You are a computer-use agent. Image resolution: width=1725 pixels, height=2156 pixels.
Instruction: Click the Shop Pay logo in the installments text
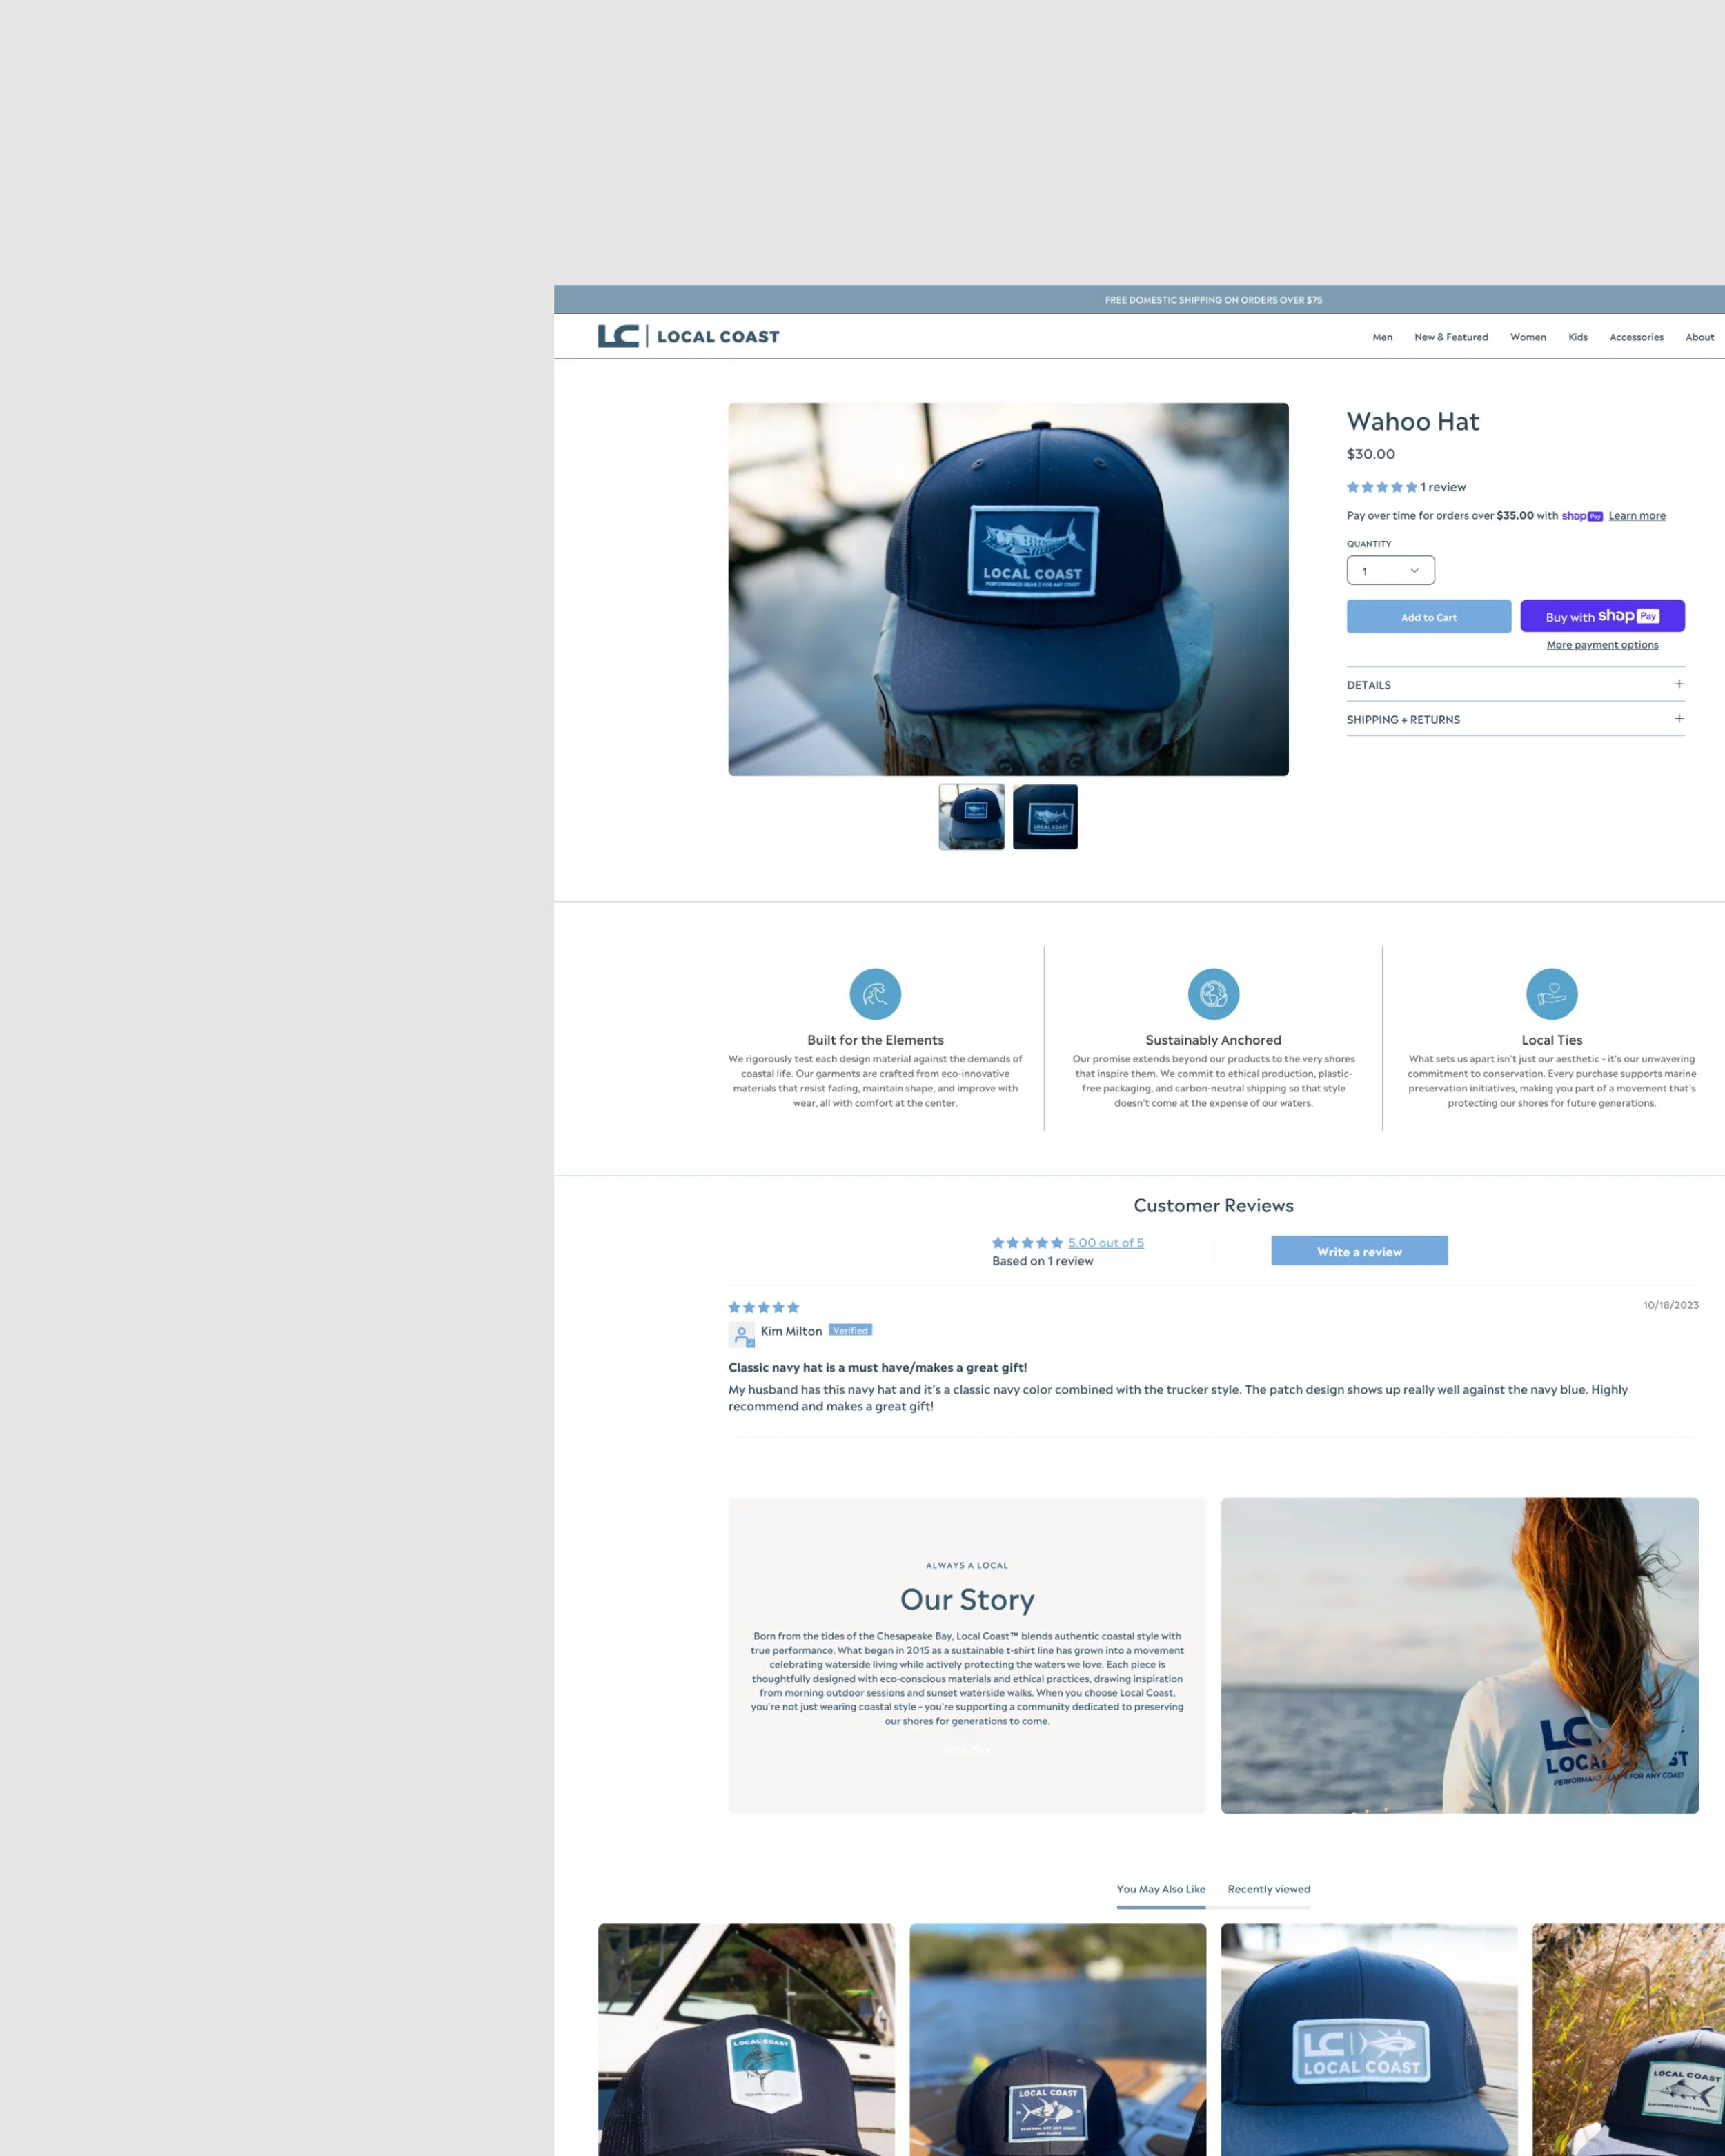click(x=1582, y=516)
